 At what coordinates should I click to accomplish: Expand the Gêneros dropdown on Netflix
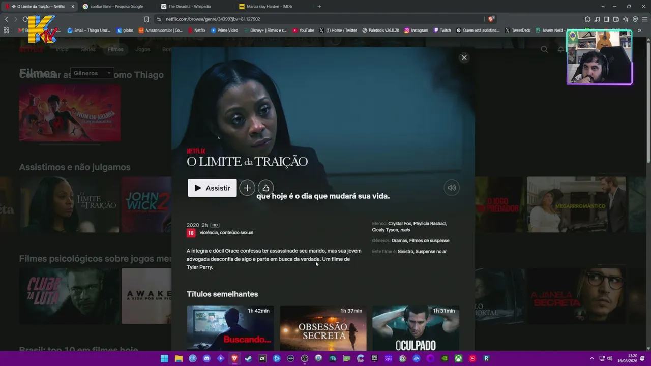pos(92,73)
